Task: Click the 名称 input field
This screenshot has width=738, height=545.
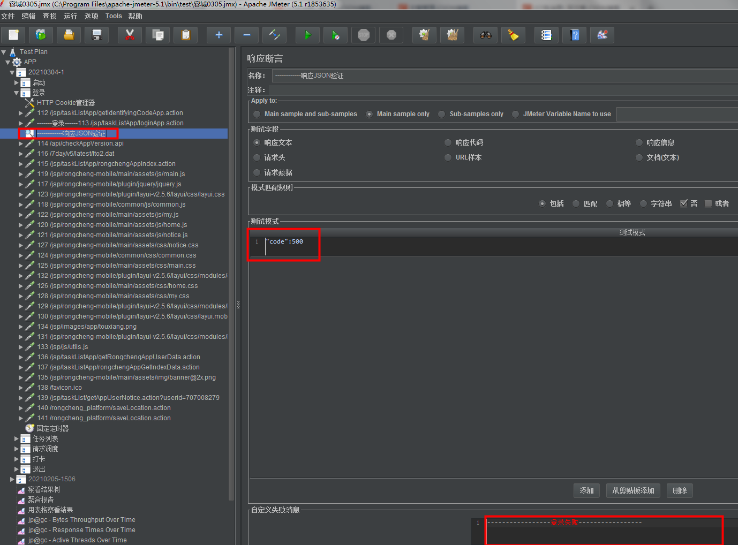Action: [x=504, y=75]
